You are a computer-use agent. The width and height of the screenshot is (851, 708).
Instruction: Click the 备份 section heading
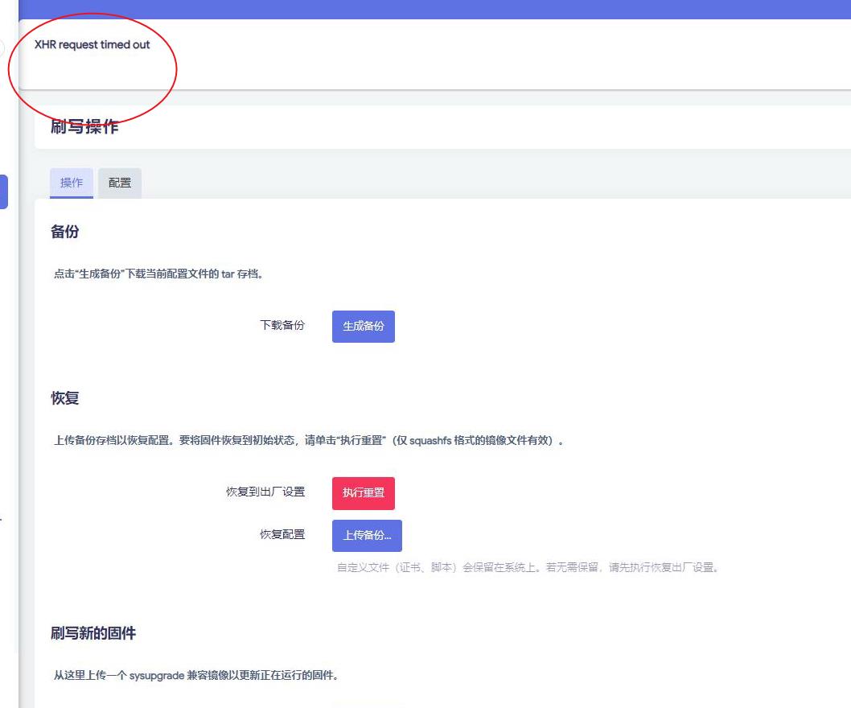pos(65,232)
